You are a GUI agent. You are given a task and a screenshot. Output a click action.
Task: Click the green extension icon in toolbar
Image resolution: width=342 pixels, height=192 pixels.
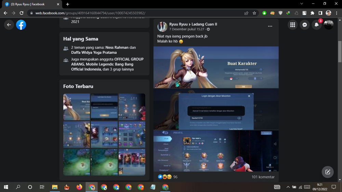pyautogui.click(x=264, y=13)
